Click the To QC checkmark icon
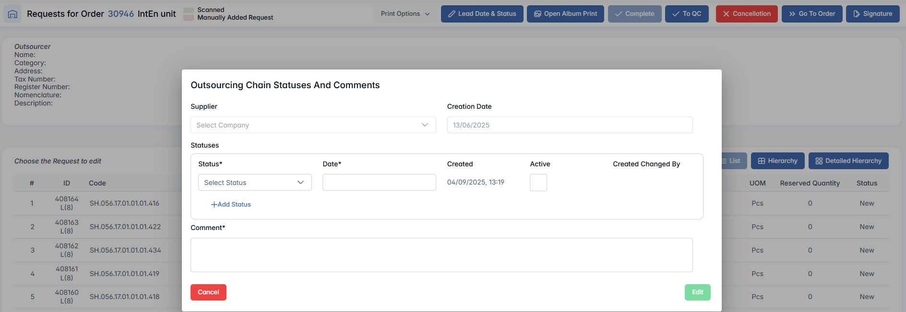 coord(676,14)
